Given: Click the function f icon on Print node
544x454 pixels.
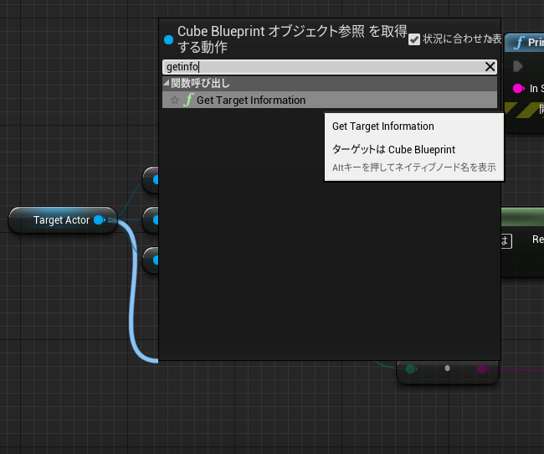Looking at the screenshot, I should pos(519,43).
